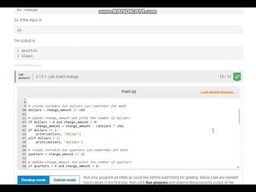Click the main.py file title
This screenshot has height=192, width=256.
pos(129,91)
